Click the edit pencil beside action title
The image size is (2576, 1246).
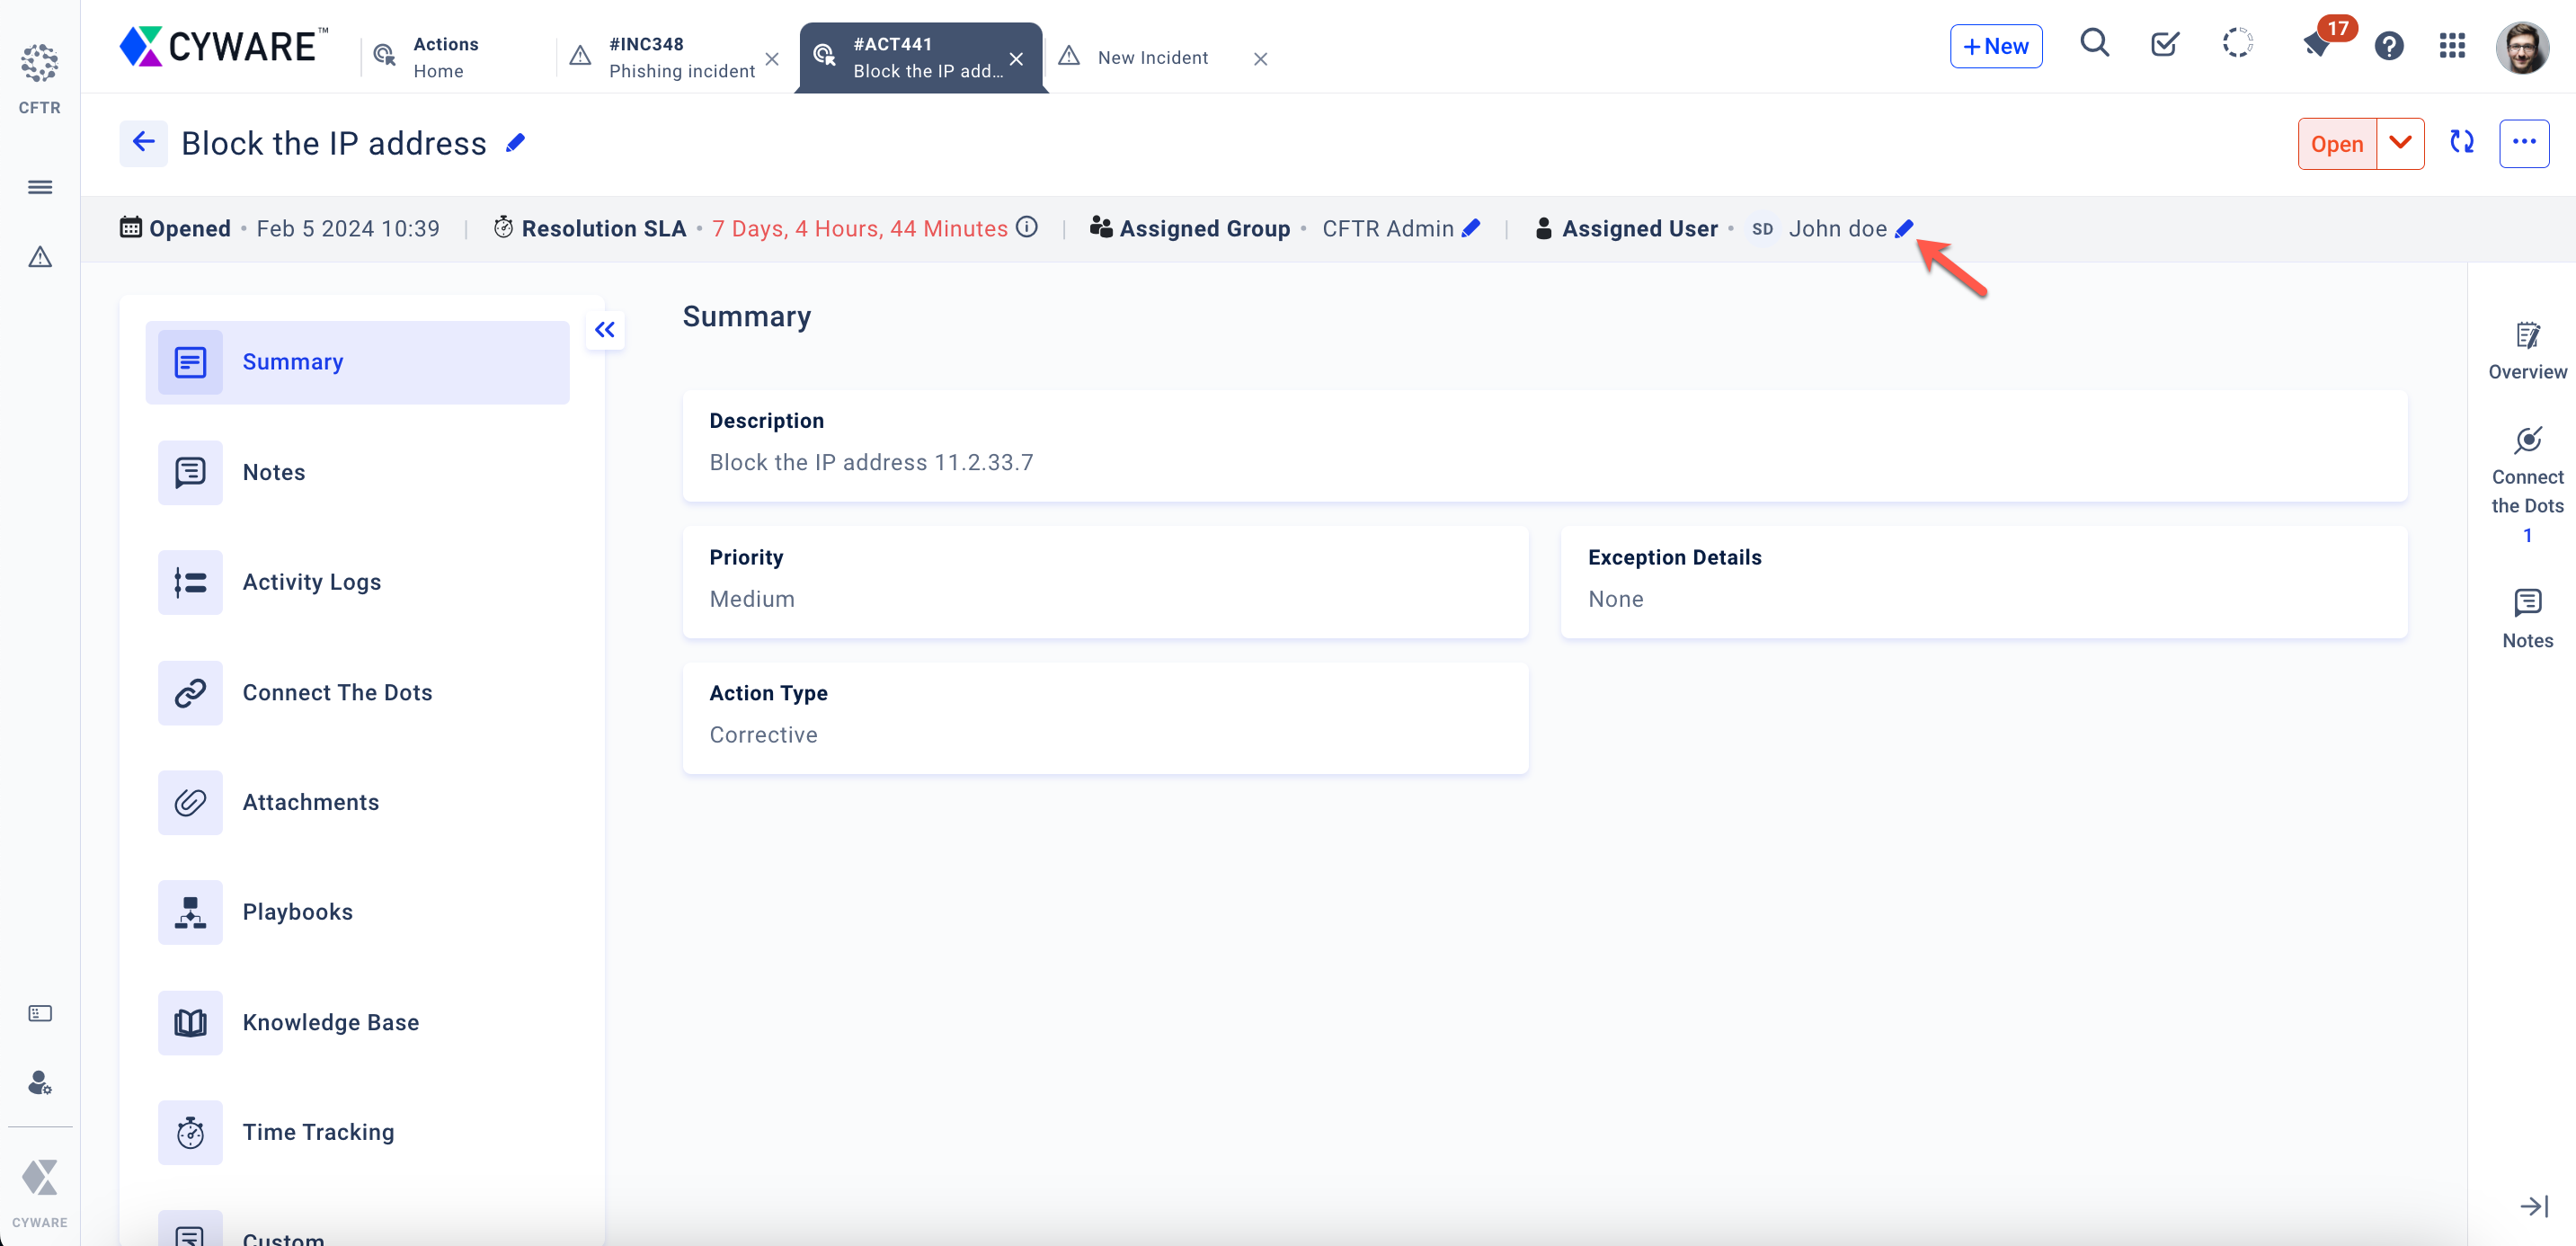click(x=515, y=144)
